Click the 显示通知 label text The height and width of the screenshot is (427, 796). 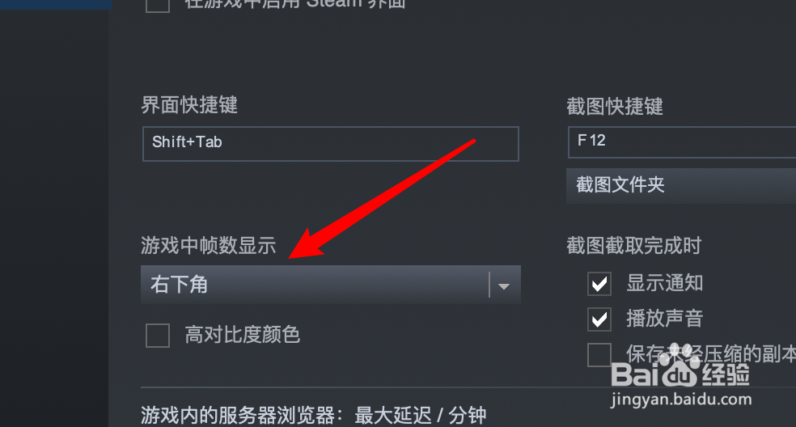click(x=664, y=283)
